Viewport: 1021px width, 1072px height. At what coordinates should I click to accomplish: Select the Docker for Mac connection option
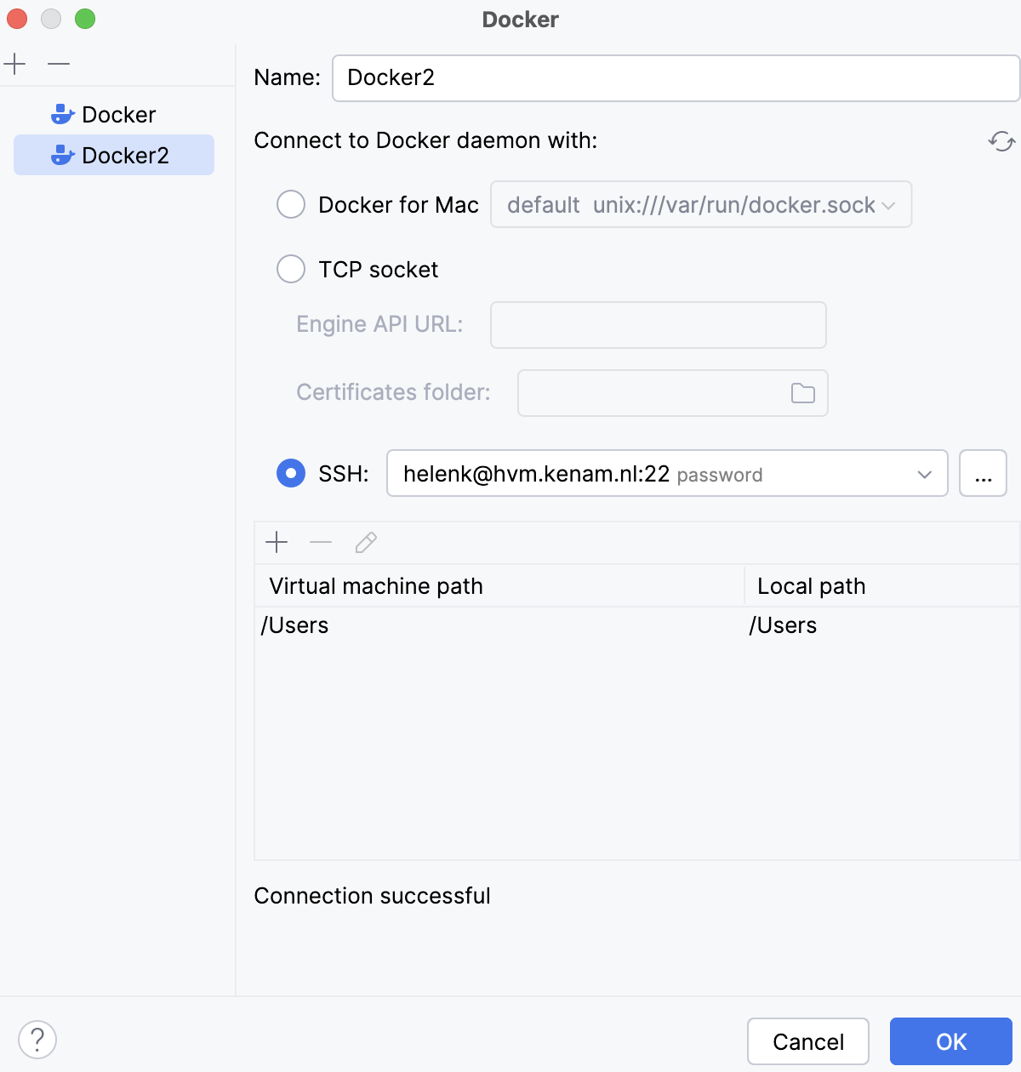coord(290,204)
